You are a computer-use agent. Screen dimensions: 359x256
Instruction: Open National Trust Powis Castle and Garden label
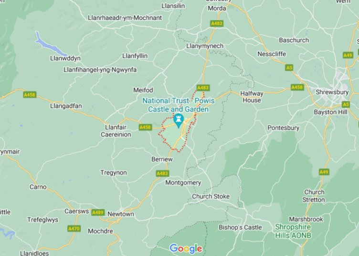[179, 105]
